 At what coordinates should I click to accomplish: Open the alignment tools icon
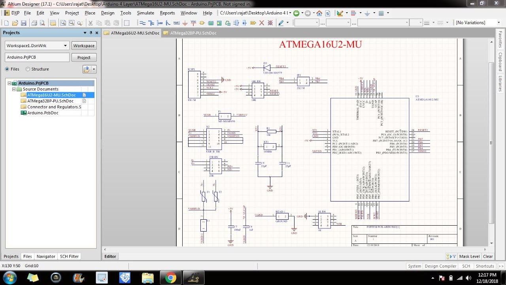click(x=353, y=13)
